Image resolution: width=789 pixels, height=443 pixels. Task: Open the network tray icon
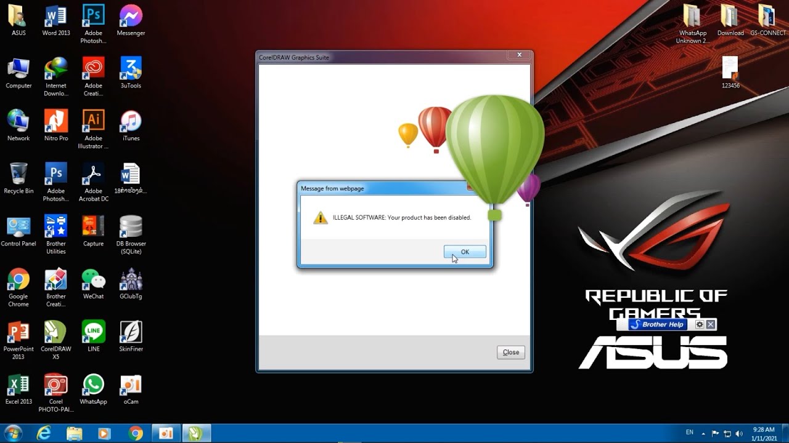coord(727,434)
